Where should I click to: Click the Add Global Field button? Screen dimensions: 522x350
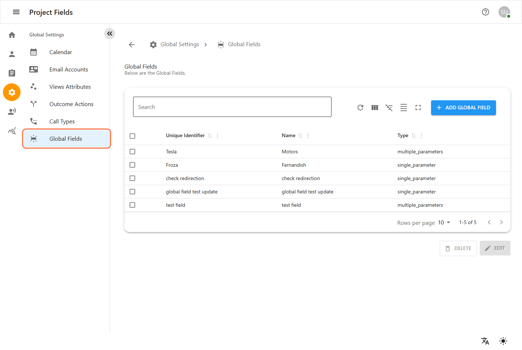463,108
